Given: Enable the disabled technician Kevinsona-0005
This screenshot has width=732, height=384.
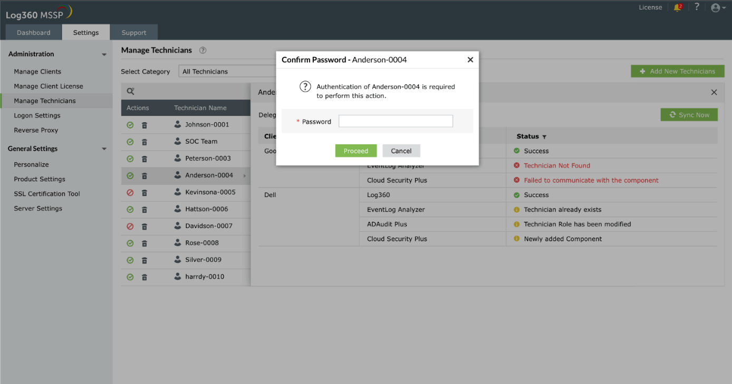Looking at the screenshot, I should pyautogui.click(x=130, y=192).
